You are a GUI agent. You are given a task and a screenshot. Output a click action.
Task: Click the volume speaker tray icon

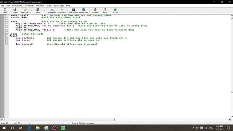[197, 128]
